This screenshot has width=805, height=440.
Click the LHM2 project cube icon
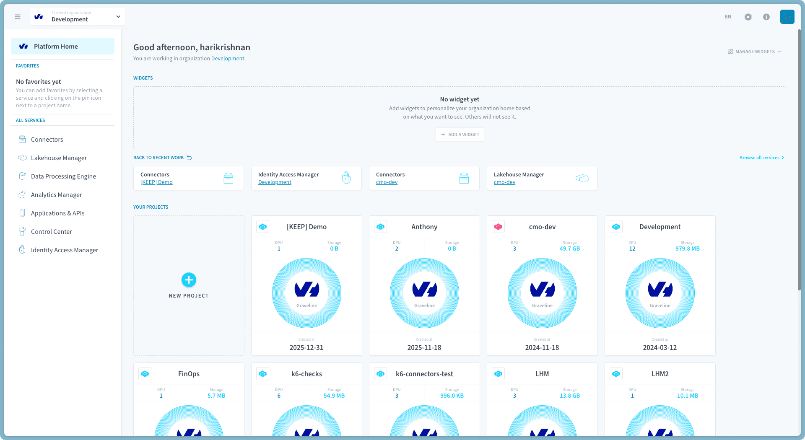tap(616, 374)
